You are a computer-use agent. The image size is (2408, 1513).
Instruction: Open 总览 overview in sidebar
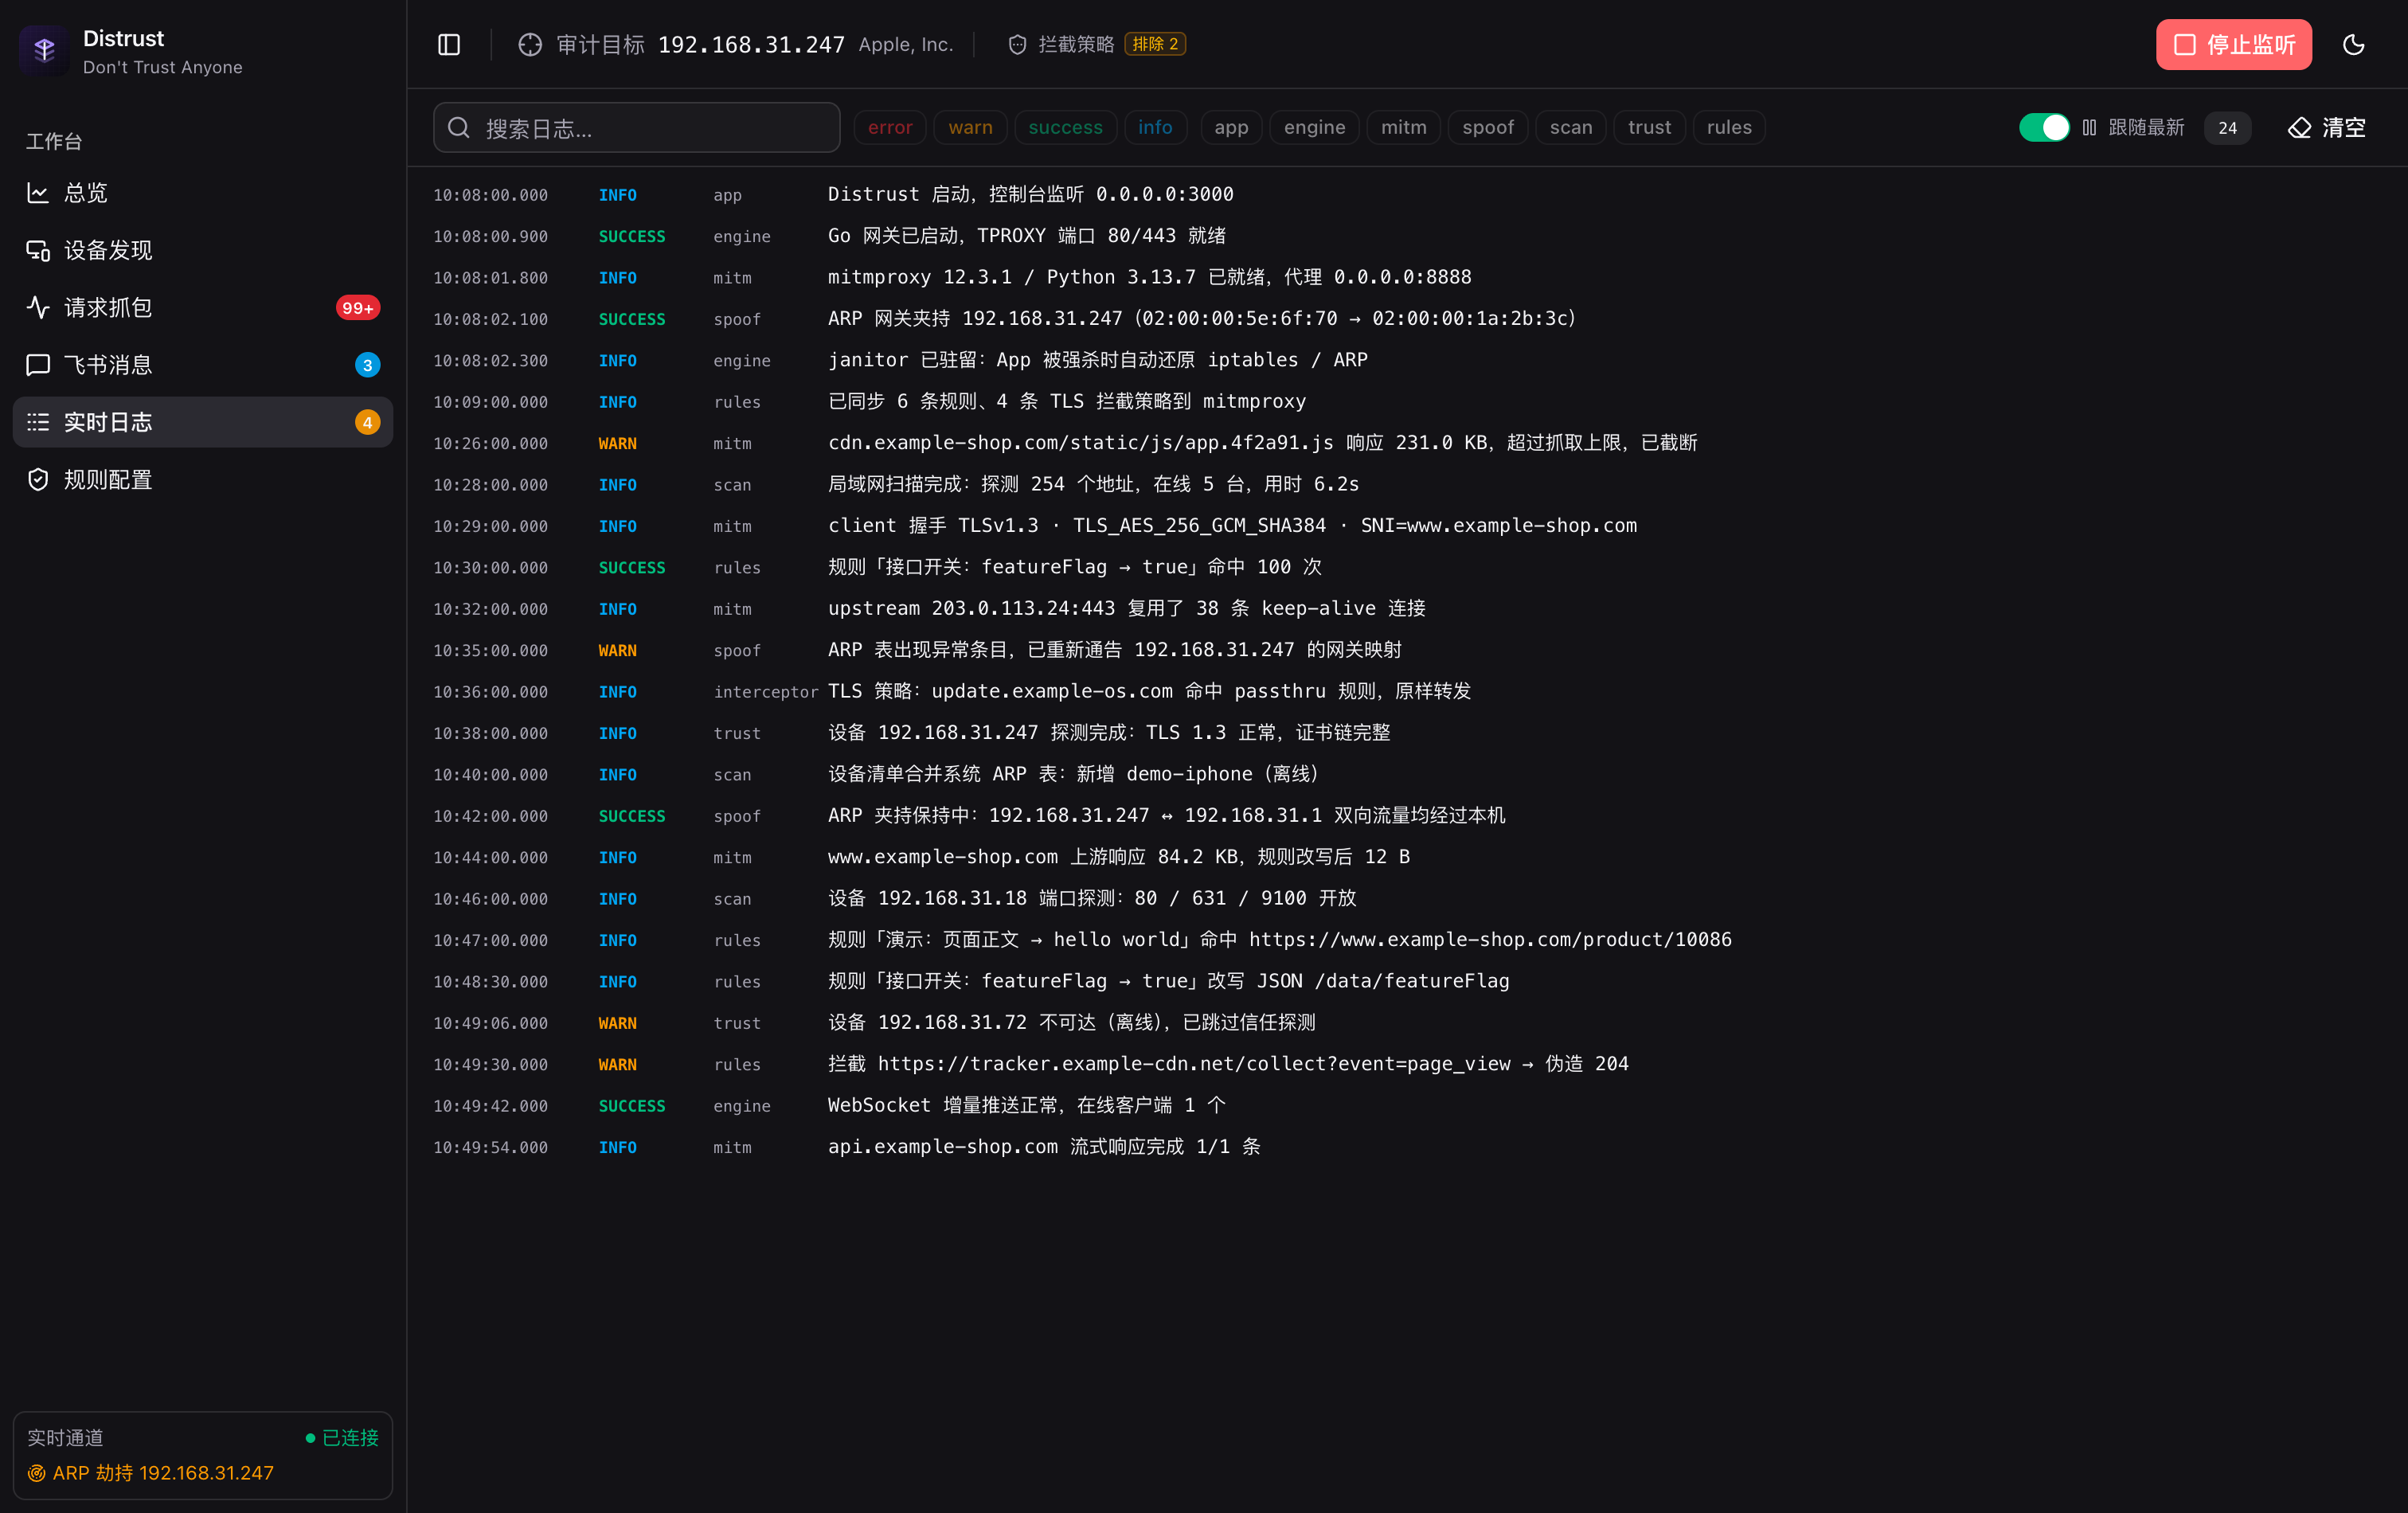[x=203, y=192]
